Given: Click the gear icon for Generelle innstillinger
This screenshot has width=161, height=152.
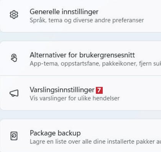Looking at the screenshot, I should 14,15.
